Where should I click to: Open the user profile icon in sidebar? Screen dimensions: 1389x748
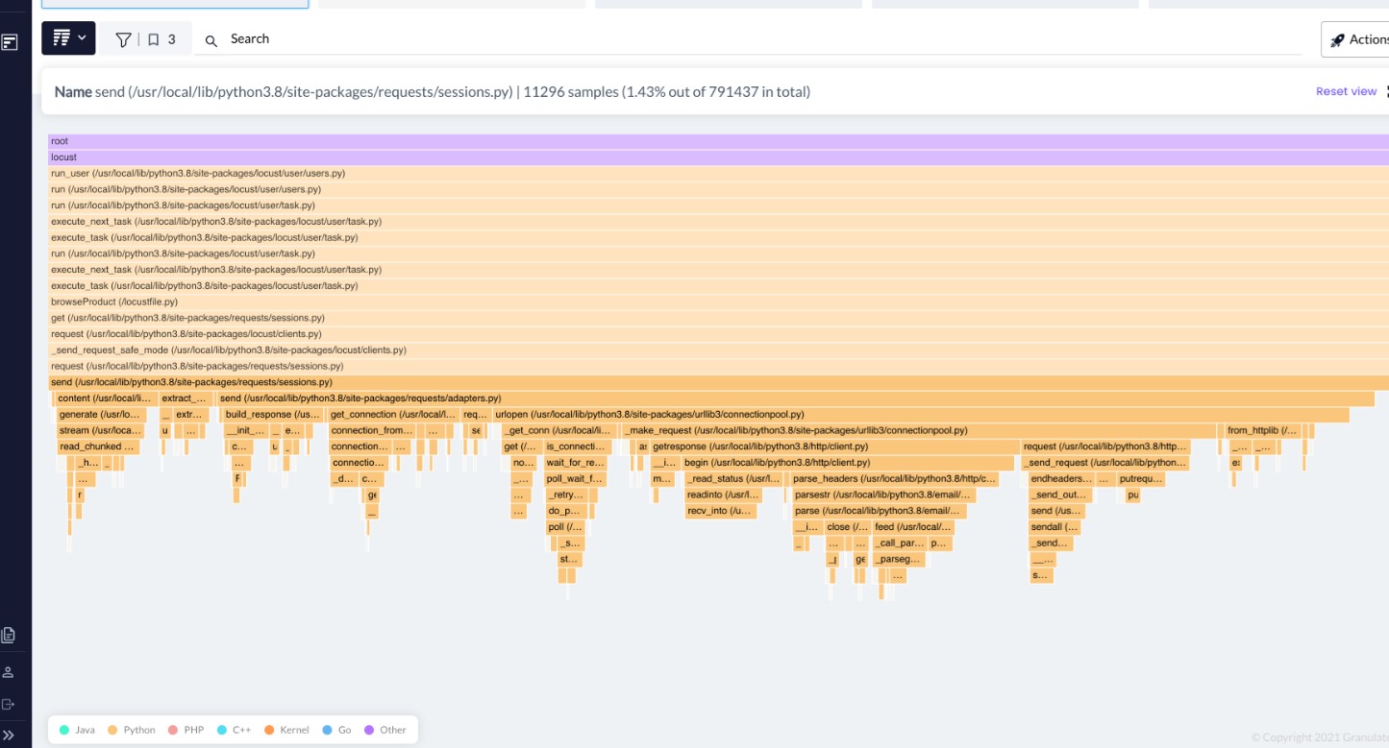[x=10, y=671]
